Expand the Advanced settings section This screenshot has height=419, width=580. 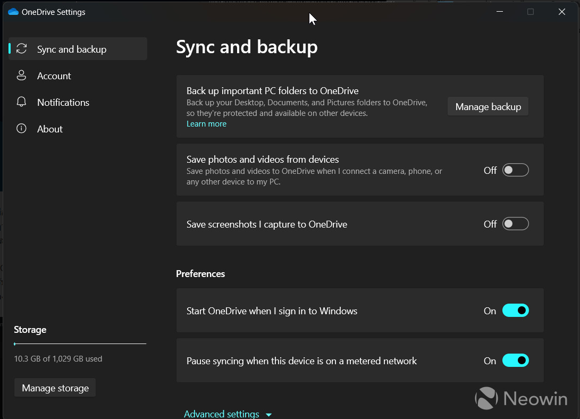228,414
